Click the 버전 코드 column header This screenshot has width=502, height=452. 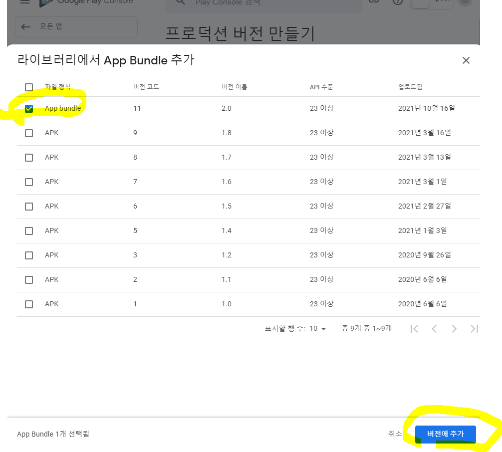click(x=146, y=87)
